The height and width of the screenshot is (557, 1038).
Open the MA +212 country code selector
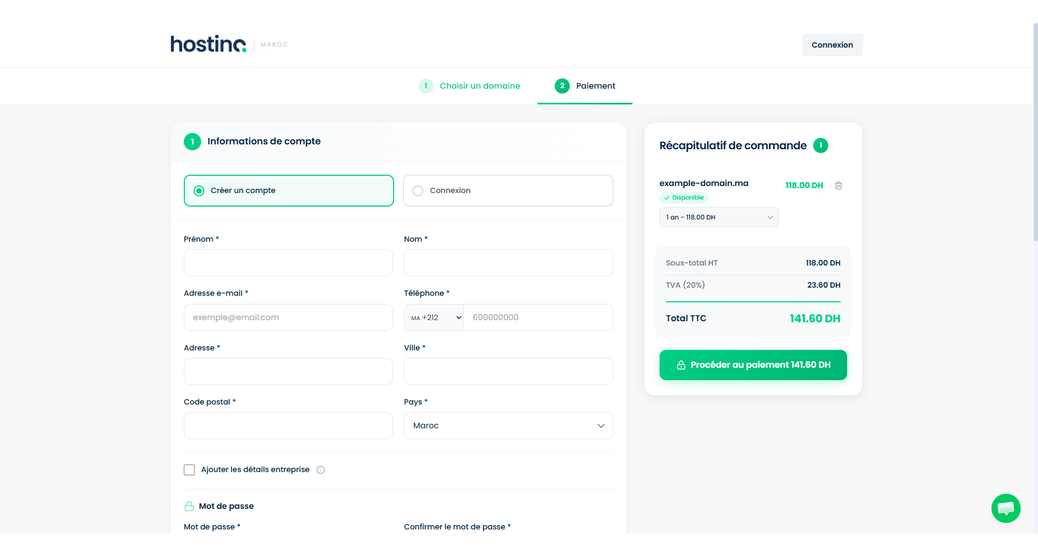coord(434,317)
